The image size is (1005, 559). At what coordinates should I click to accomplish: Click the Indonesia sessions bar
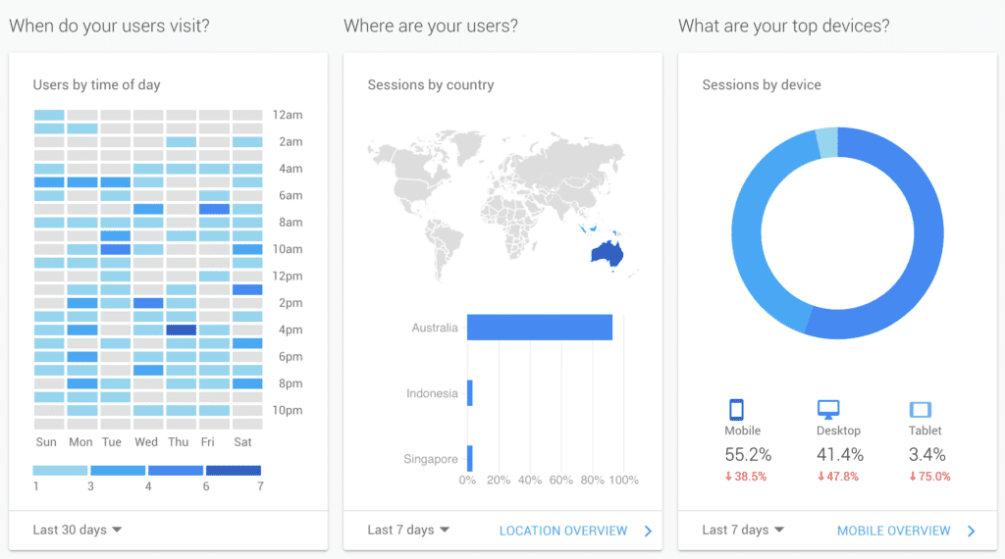pyautogui.click(x=470, y=393)
